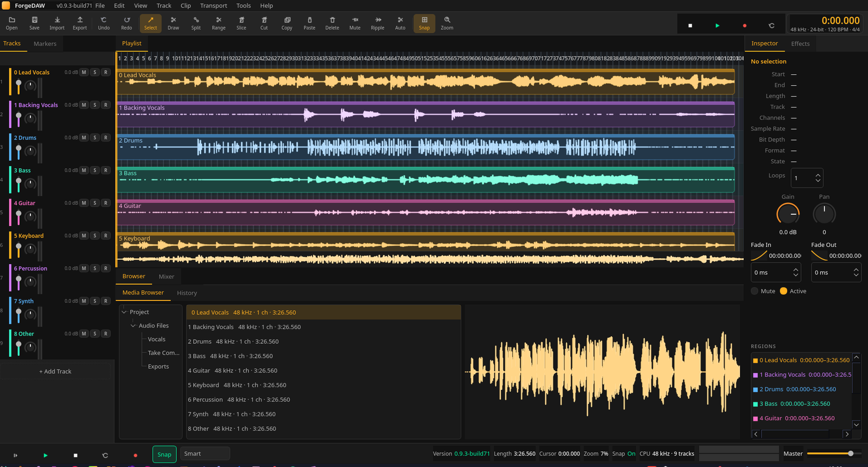
Task: Mute the Lead Vocals track
Action: point(84,72)
